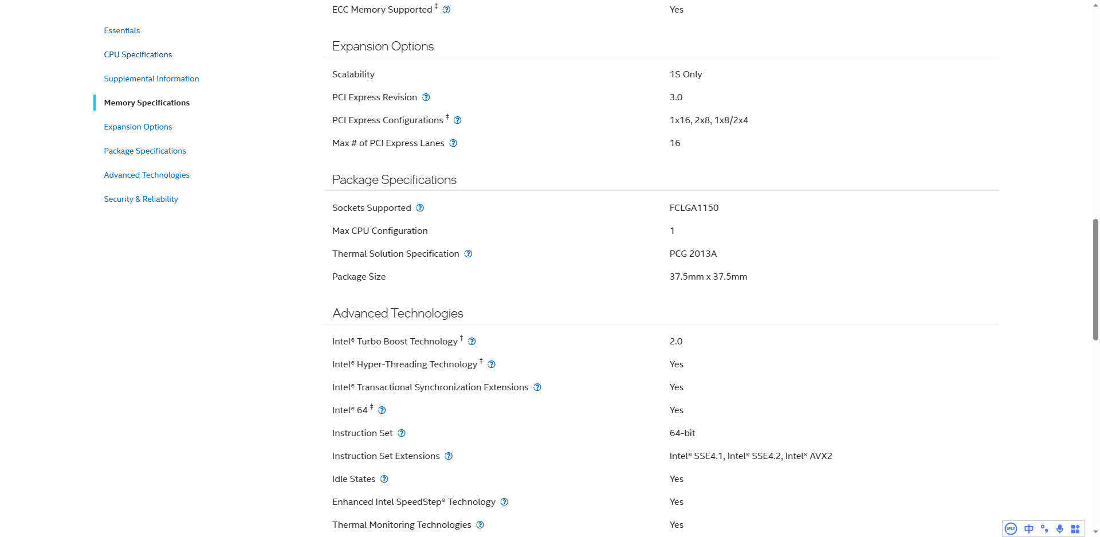Jump to Essentials section

121,30
